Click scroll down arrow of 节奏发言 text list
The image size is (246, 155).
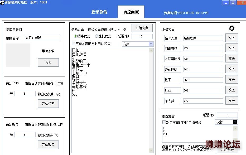point(151,151)
